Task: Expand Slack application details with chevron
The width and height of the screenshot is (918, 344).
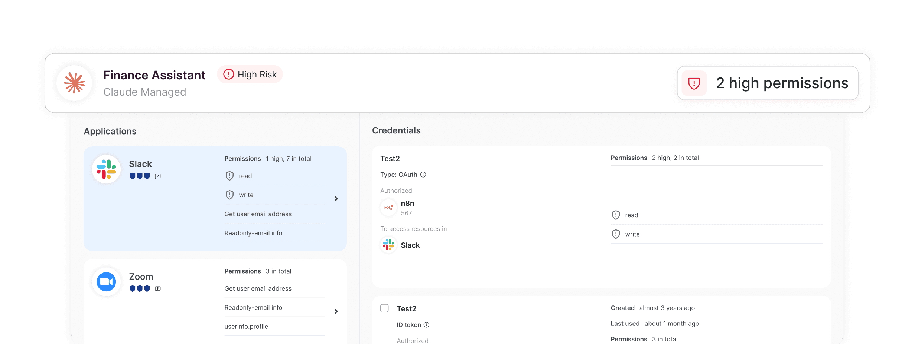Action: pyautogui.click(x=336, y=199)
